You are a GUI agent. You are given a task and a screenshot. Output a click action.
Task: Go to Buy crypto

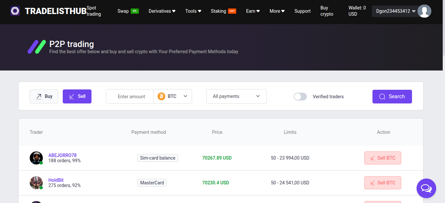point(327,11)
